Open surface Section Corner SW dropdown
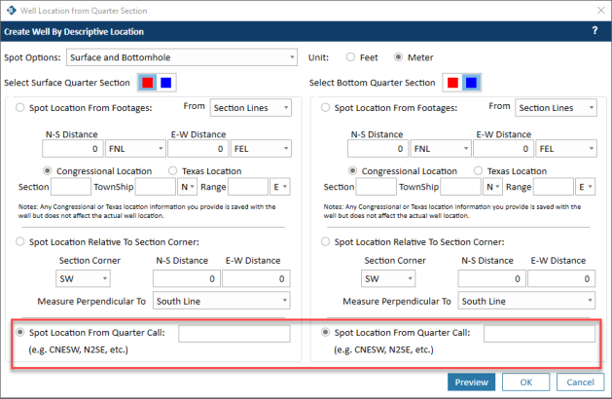This screenshot has height=399, width=612. click(83, 278)
